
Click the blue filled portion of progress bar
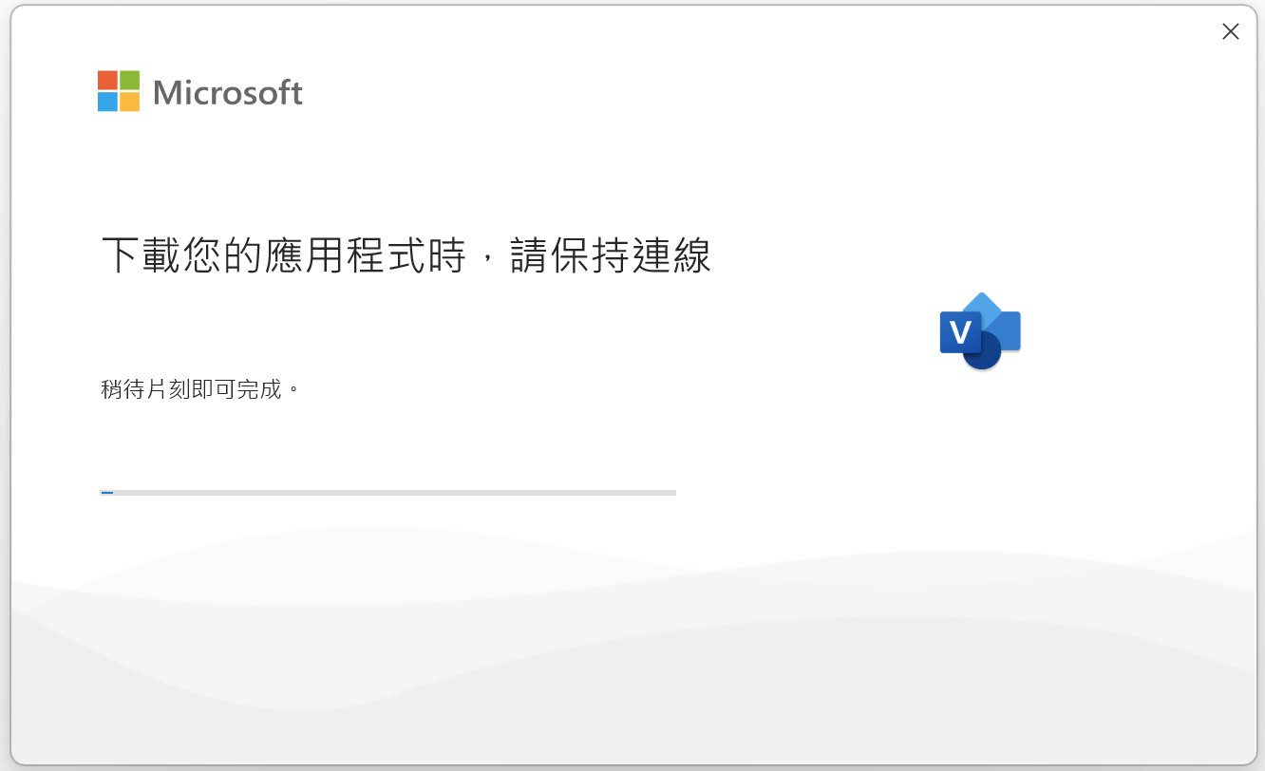(107, 493)
